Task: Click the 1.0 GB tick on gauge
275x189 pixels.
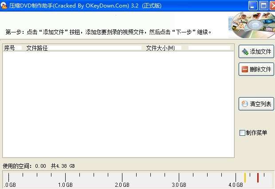Action: point(65,177)
